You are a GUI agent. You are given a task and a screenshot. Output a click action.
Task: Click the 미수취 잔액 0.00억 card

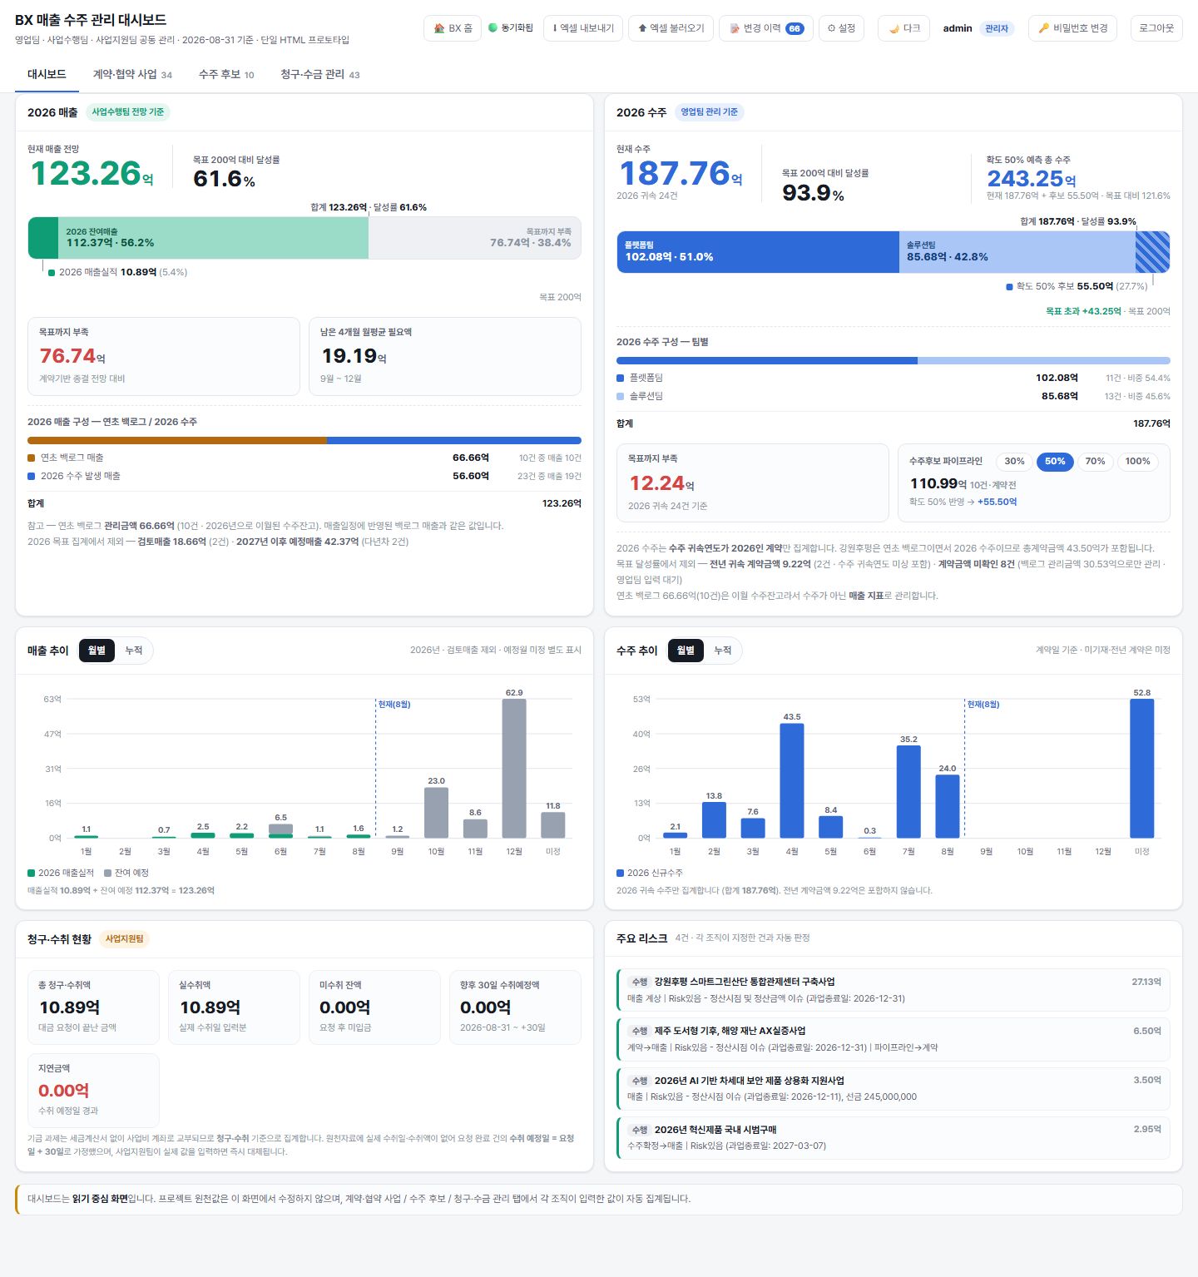coord(374,1007)
